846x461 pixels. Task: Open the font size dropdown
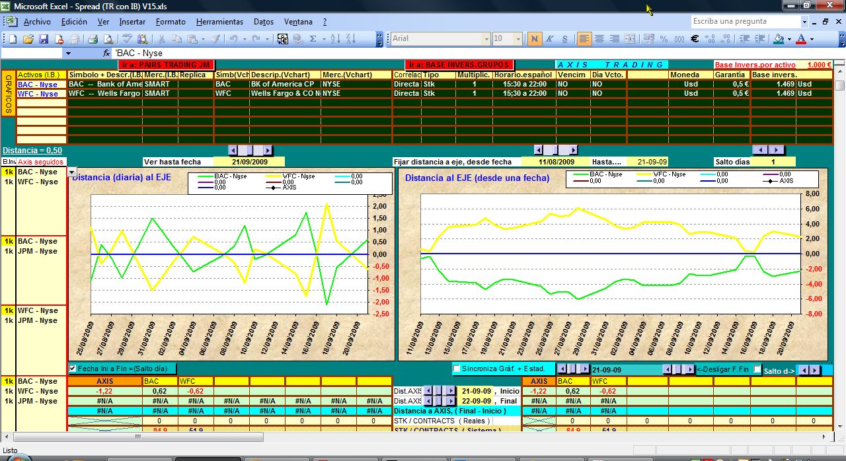pyautogui.click(x=518, y=39)
